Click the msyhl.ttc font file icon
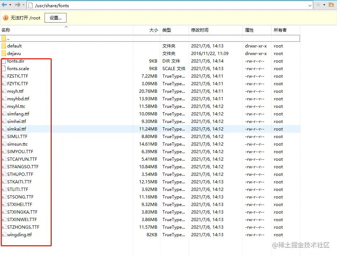The width and height of the screenshot is (337, 256). point(4,106)
